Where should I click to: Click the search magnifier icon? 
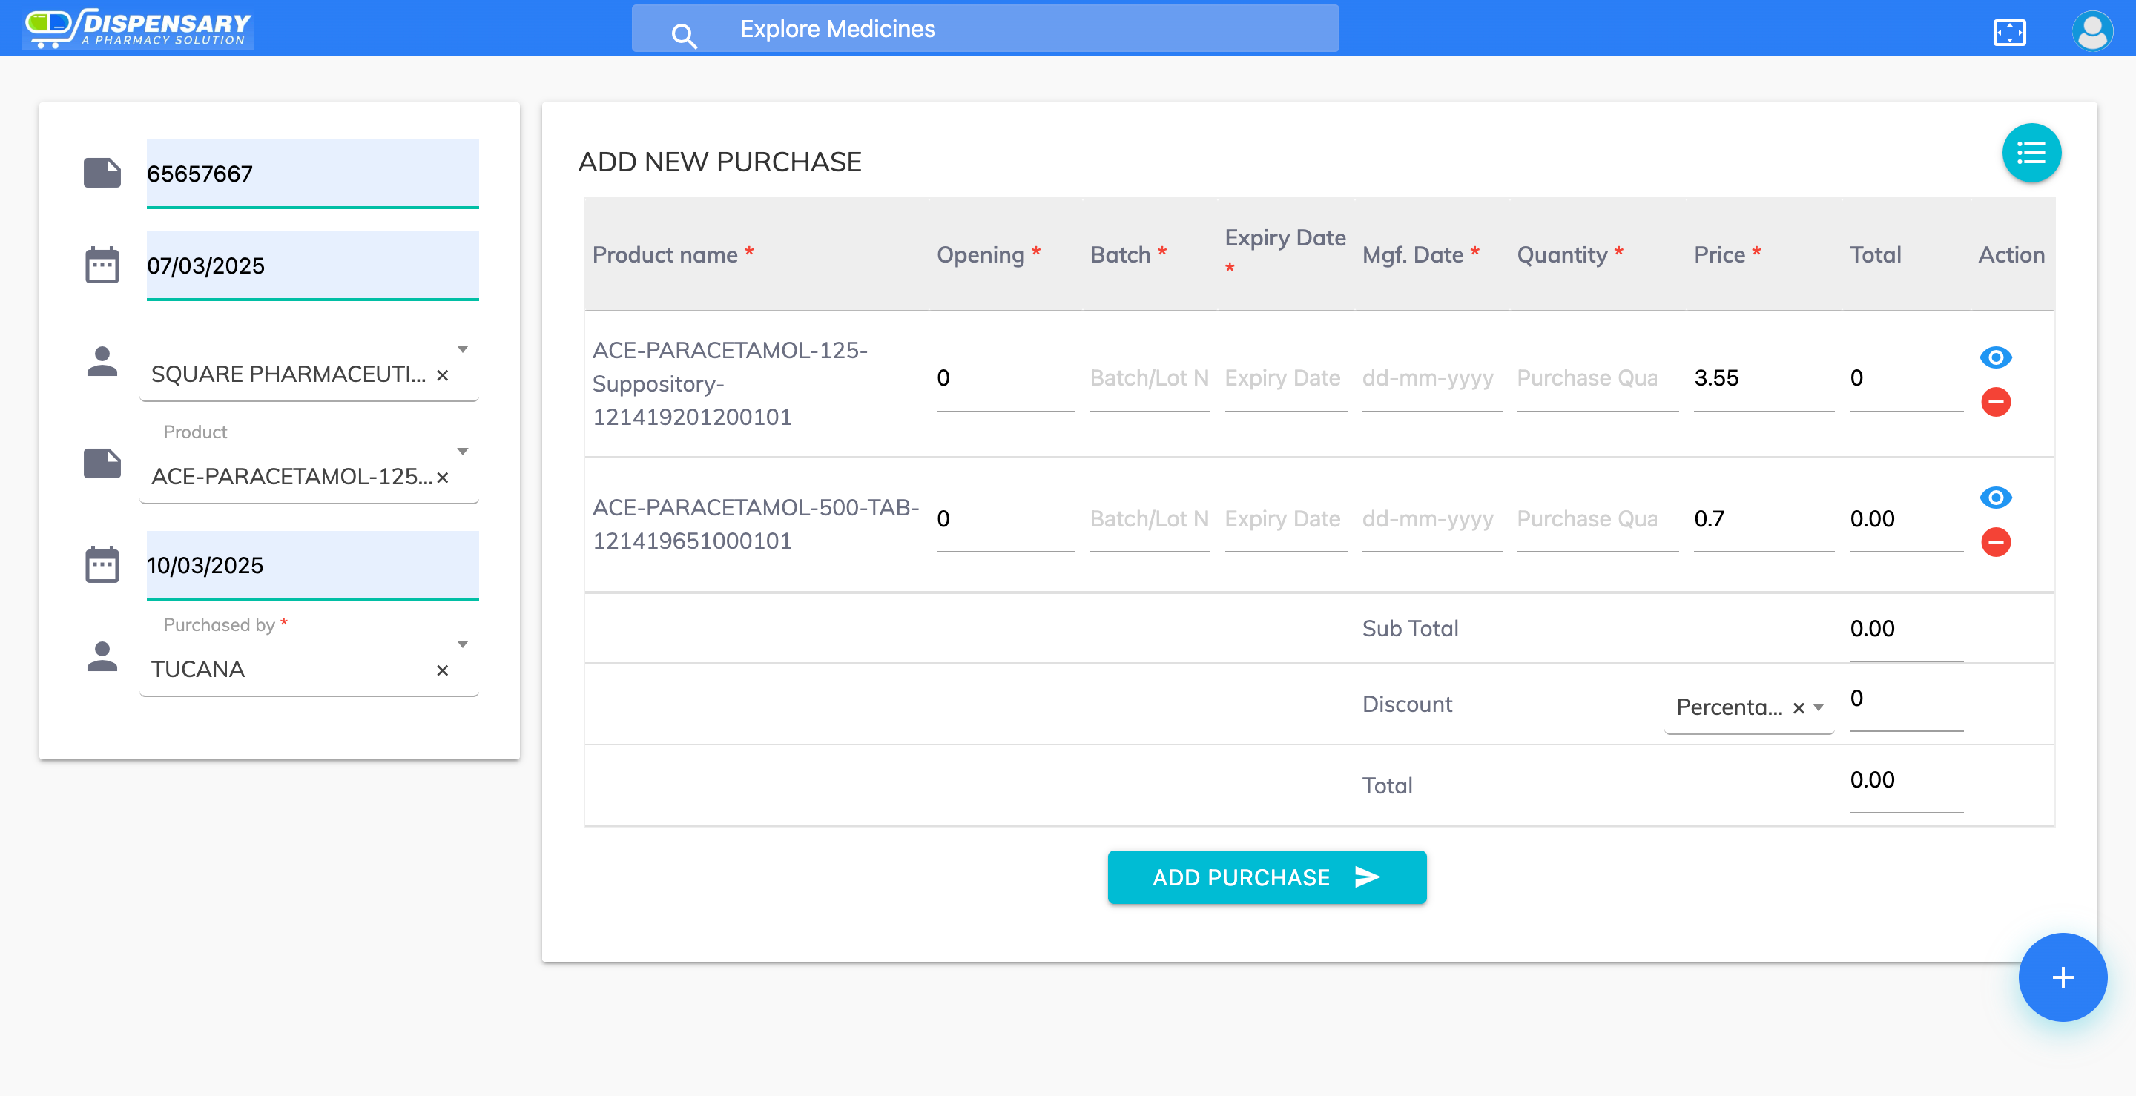(x=683, y=35)
